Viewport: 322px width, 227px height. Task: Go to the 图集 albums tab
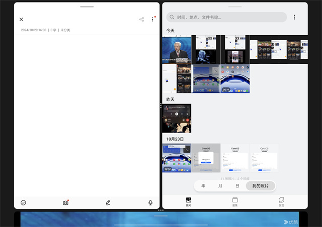(x=235, y=202)
